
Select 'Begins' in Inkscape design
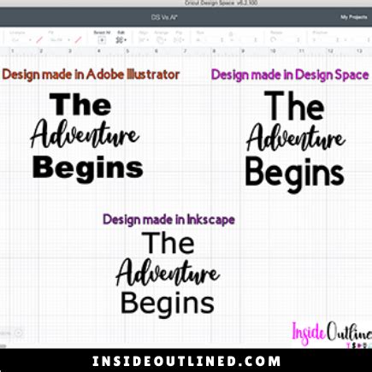[168, 304]
